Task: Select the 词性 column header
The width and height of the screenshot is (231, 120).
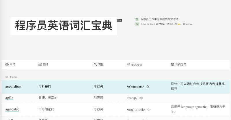Action: [101, 64]
